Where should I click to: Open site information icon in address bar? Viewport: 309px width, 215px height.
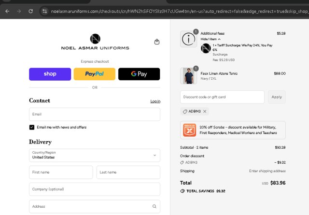(x=45, y=11)
